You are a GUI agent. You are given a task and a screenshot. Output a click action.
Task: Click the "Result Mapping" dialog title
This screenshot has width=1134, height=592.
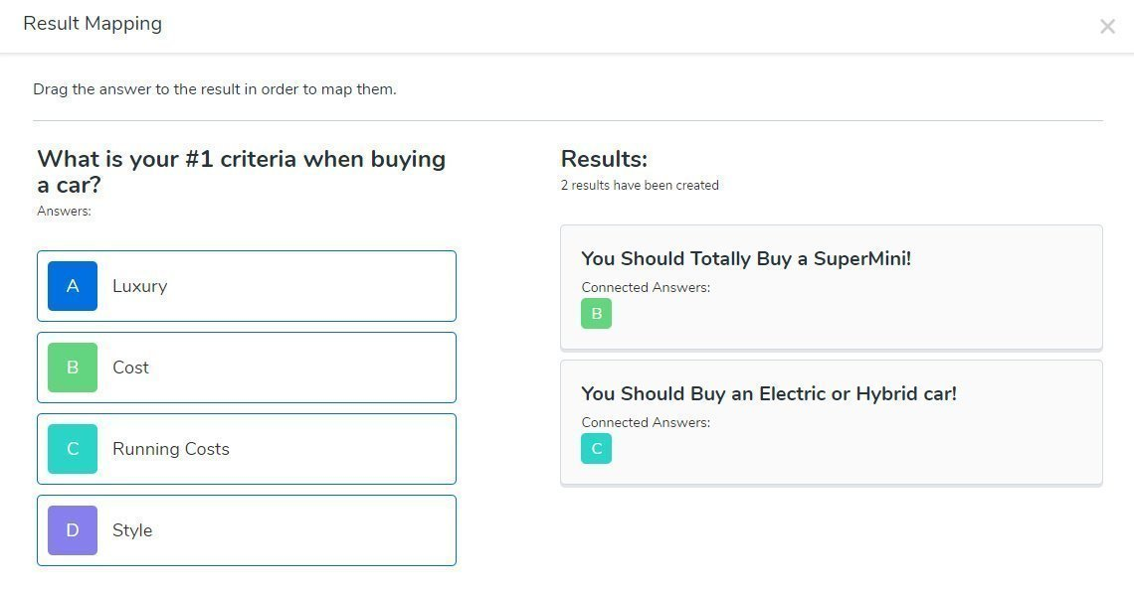pos(93,24)
